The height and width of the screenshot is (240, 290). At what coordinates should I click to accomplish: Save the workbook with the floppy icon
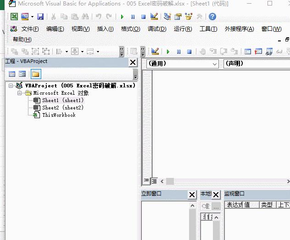[x=40, y=17]
